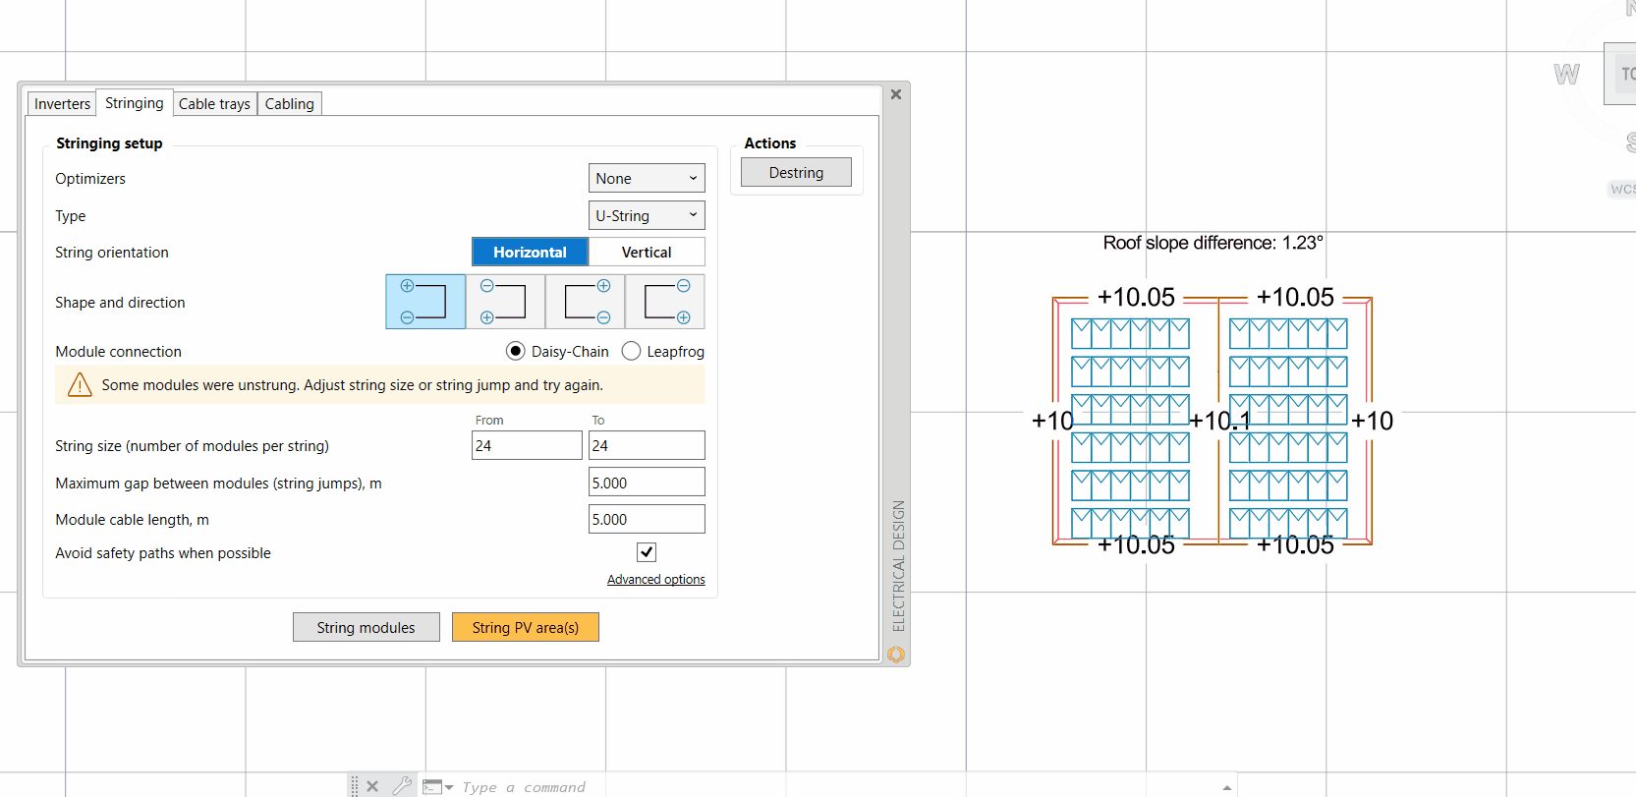The width and height of the screenshot is (1636, 797).
Task: Switch to the Inverters tab
Action: [62, 103]
